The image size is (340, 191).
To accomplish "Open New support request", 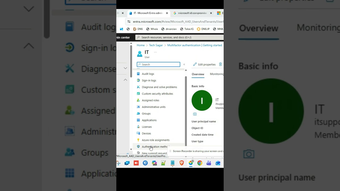I will pos(154,153).
